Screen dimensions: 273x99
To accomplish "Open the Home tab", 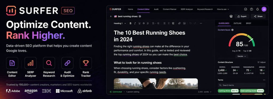I will pyautogui.click(x=130, y=9).
